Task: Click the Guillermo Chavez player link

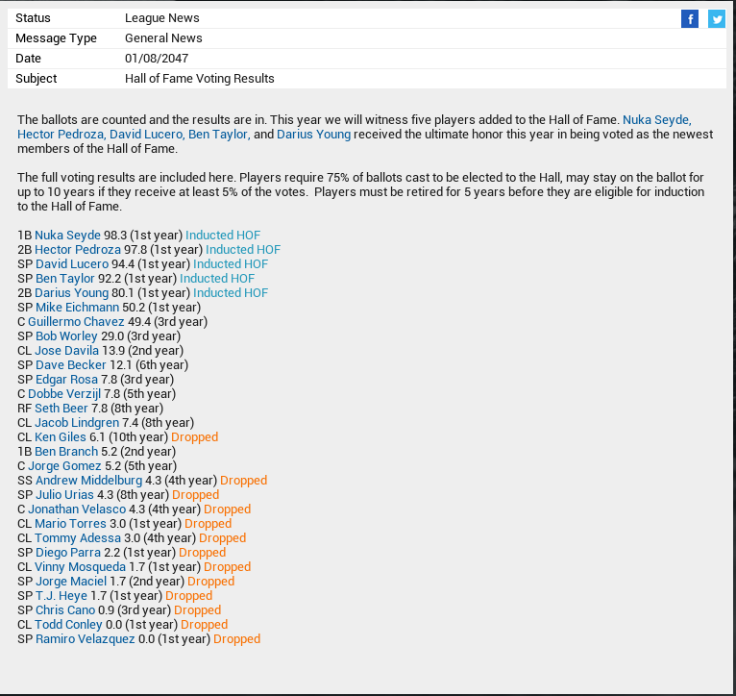Action: [76, 322]
